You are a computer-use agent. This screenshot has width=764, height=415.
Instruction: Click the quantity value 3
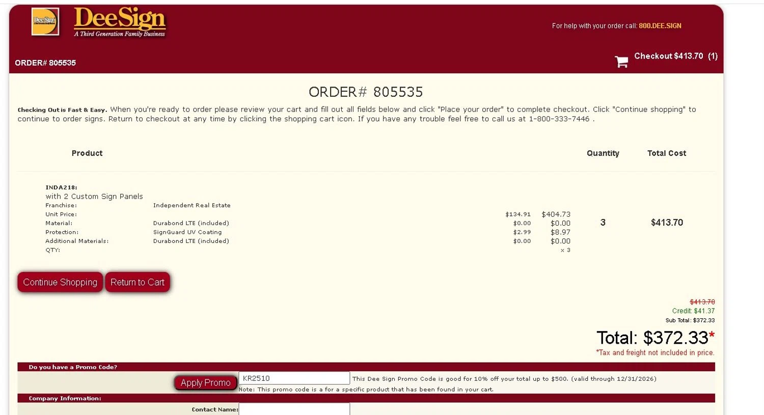click(603, 223)
